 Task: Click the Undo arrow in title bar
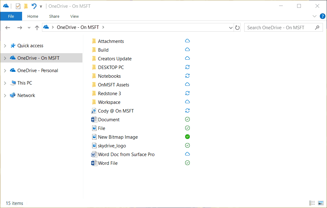[x=34, y=6]
